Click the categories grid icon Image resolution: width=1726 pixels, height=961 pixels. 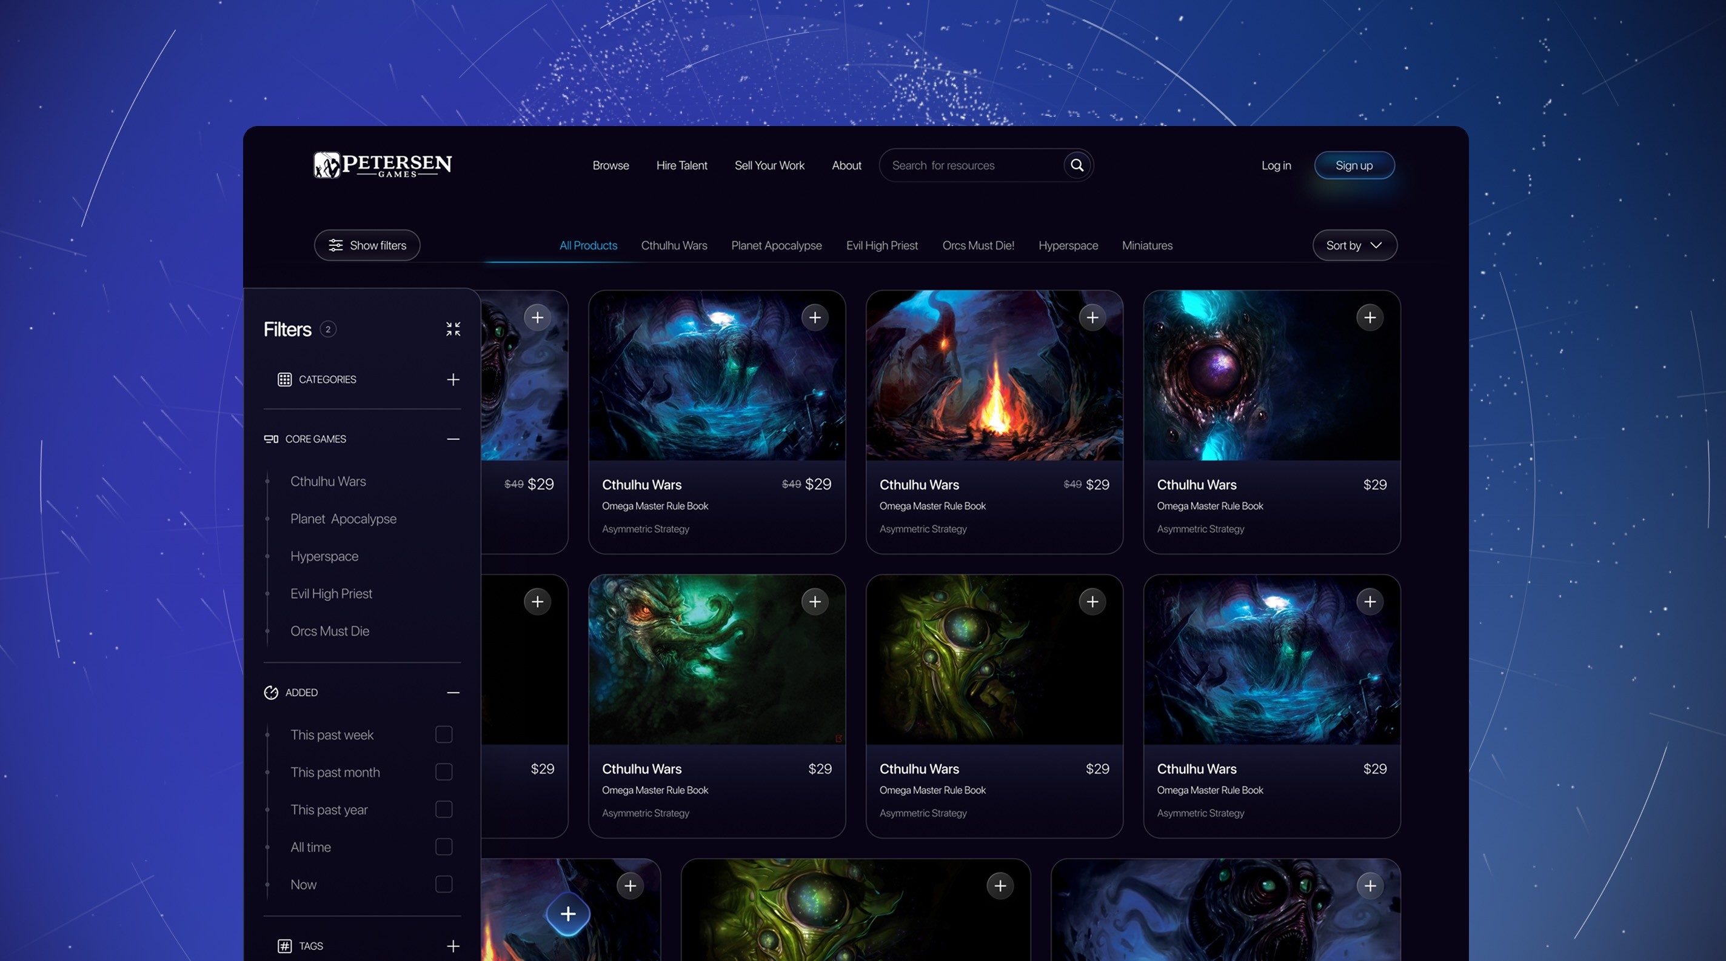(284, 380)
